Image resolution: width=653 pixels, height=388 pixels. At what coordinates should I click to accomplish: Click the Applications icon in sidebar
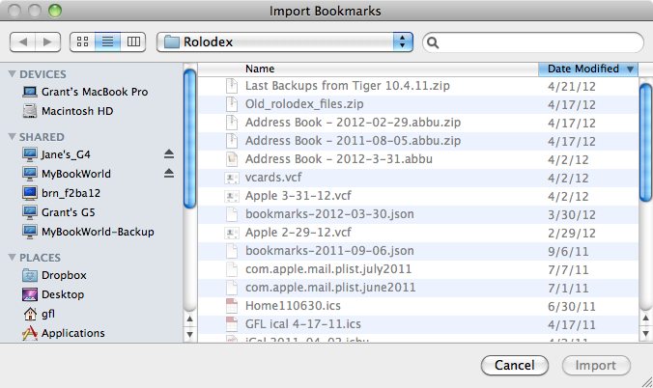[30, 333]
